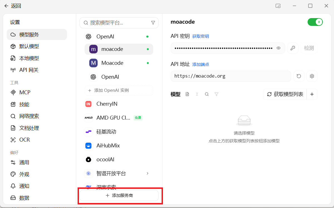Viewport: 334px width, 208px height.
Task: Select OpenAI instance below Moacode
Action: (119, 77)
